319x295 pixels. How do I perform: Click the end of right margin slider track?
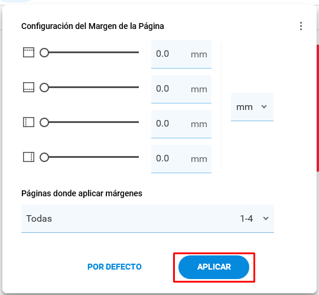click(x=138, y=157)
